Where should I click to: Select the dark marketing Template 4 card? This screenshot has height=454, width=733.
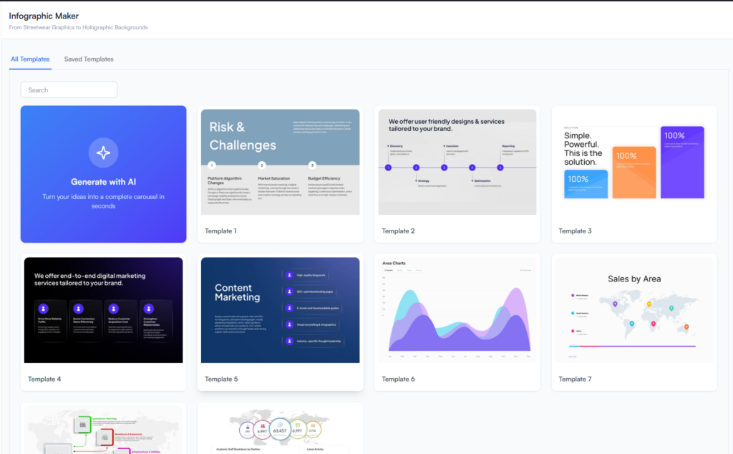pos(103,309)
